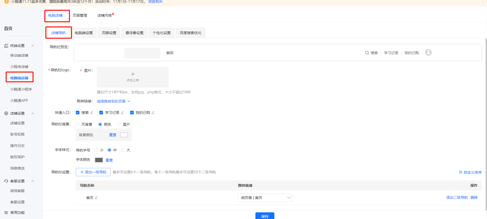Click the 自定义排序 link
The width and height of the screenshot is (487, 219).
coord(473,172)
